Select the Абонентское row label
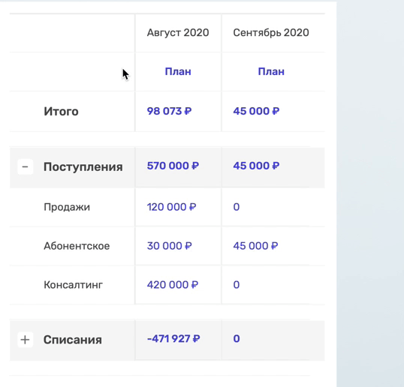404x387 pixels. point(77,246)
